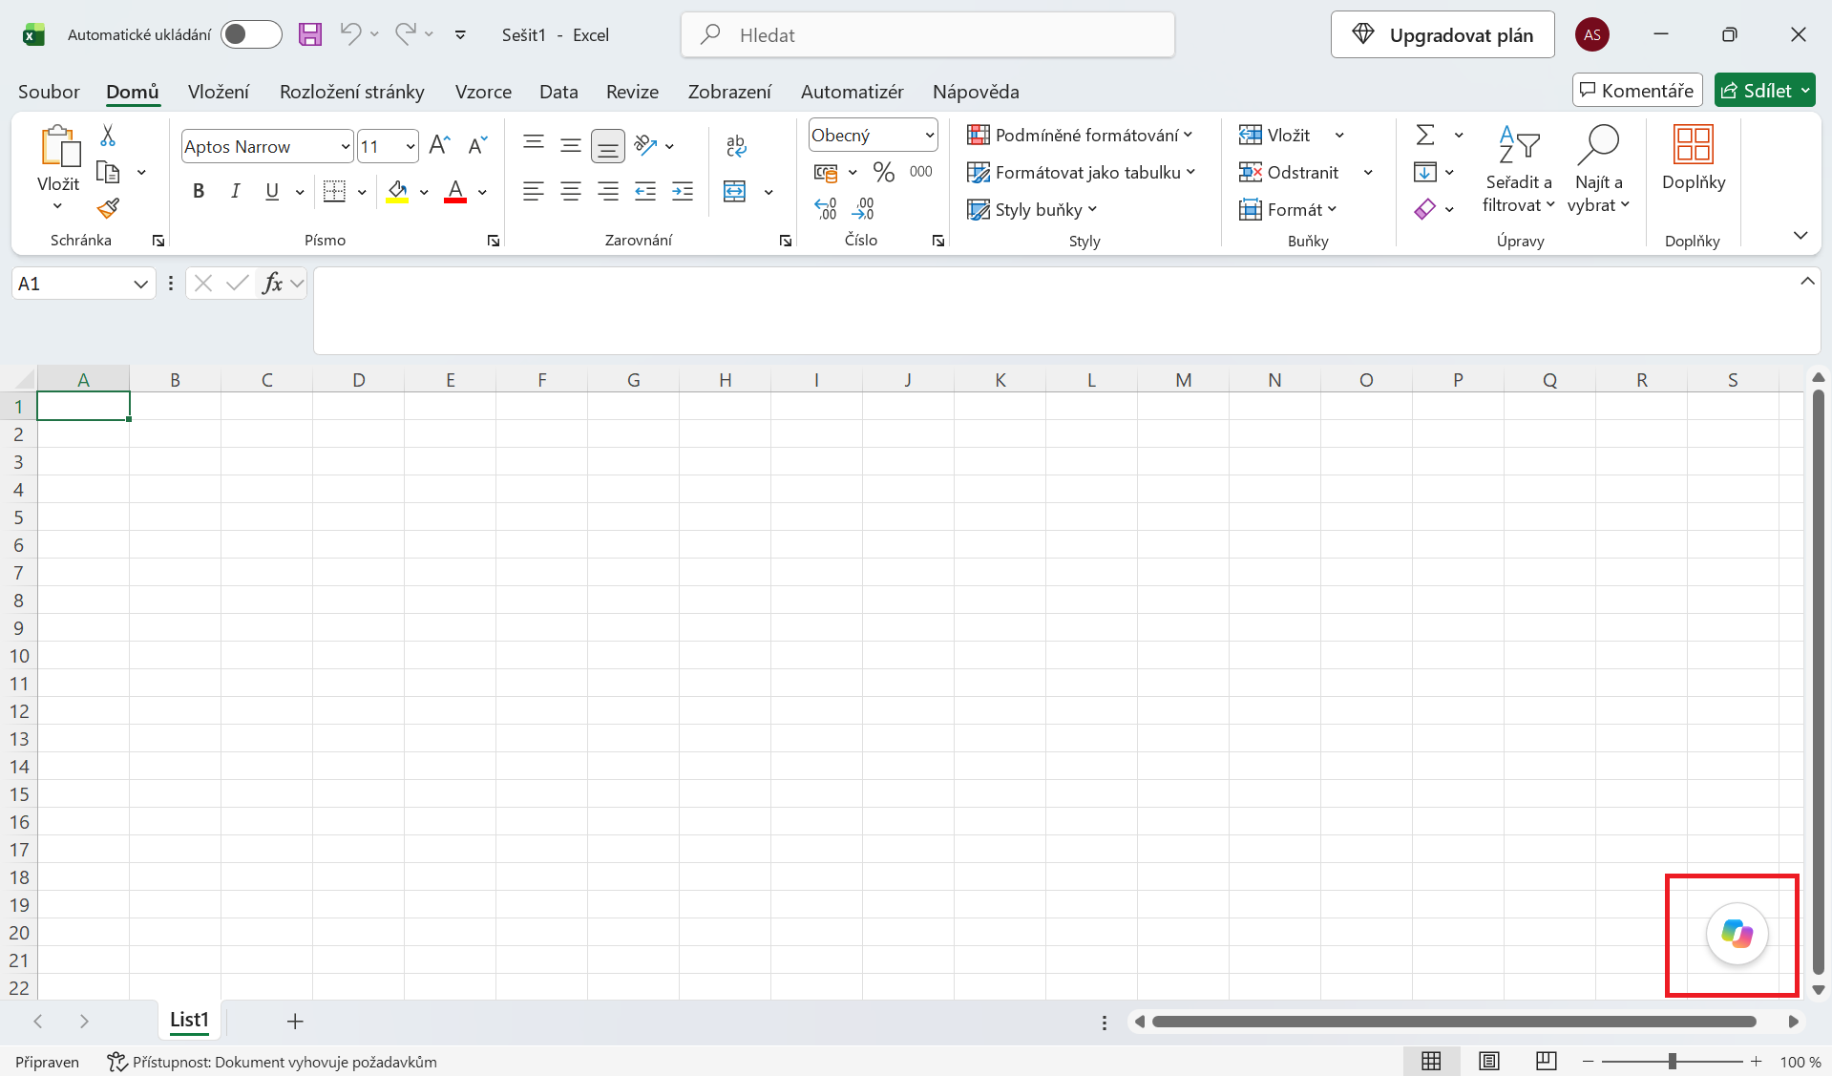Apply Percent Style number format
The height and width of the screenshot is (1076, 1832).
[x=884, y=172]
